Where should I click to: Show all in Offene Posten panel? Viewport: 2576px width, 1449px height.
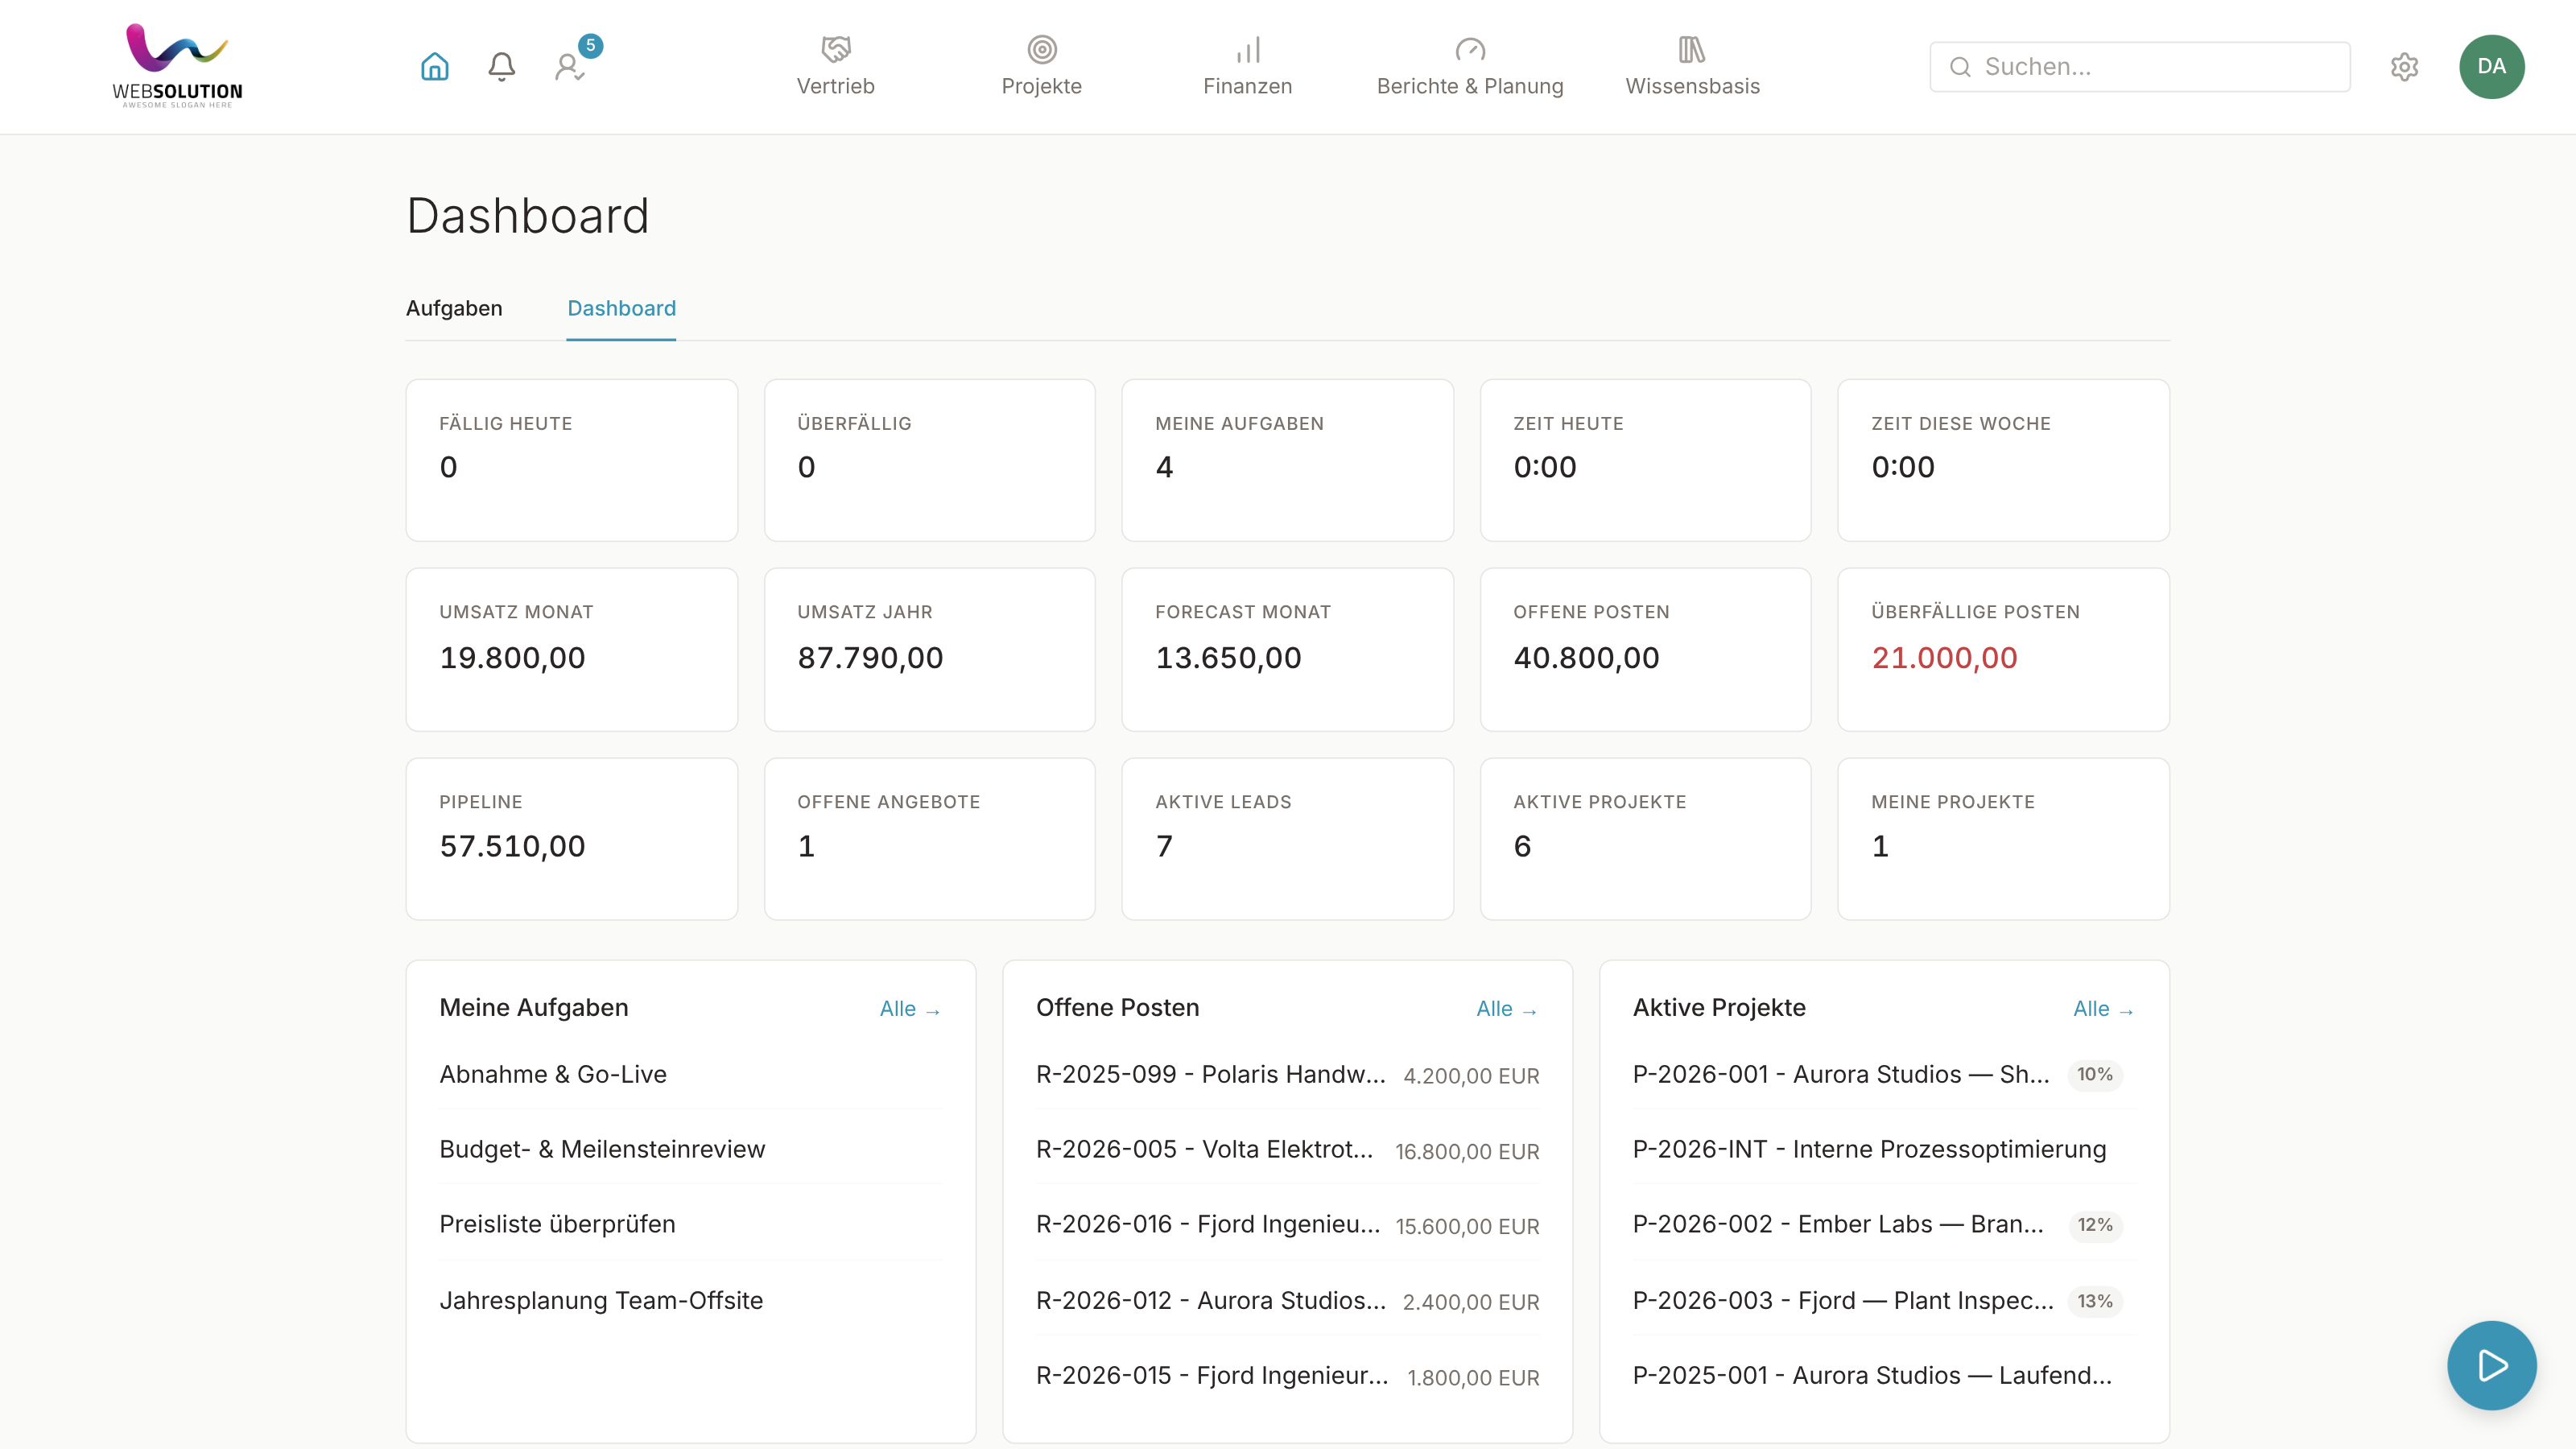[x=1507, y=1009]
